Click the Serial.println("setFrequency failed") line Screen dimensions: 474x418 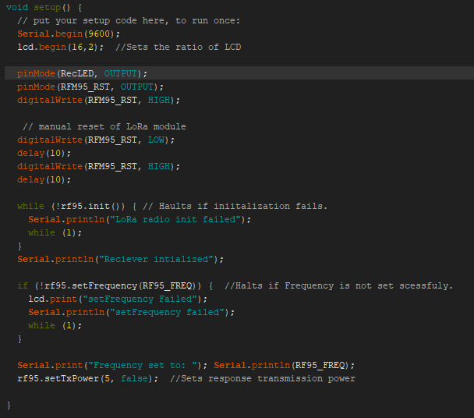tap(132, 312)
